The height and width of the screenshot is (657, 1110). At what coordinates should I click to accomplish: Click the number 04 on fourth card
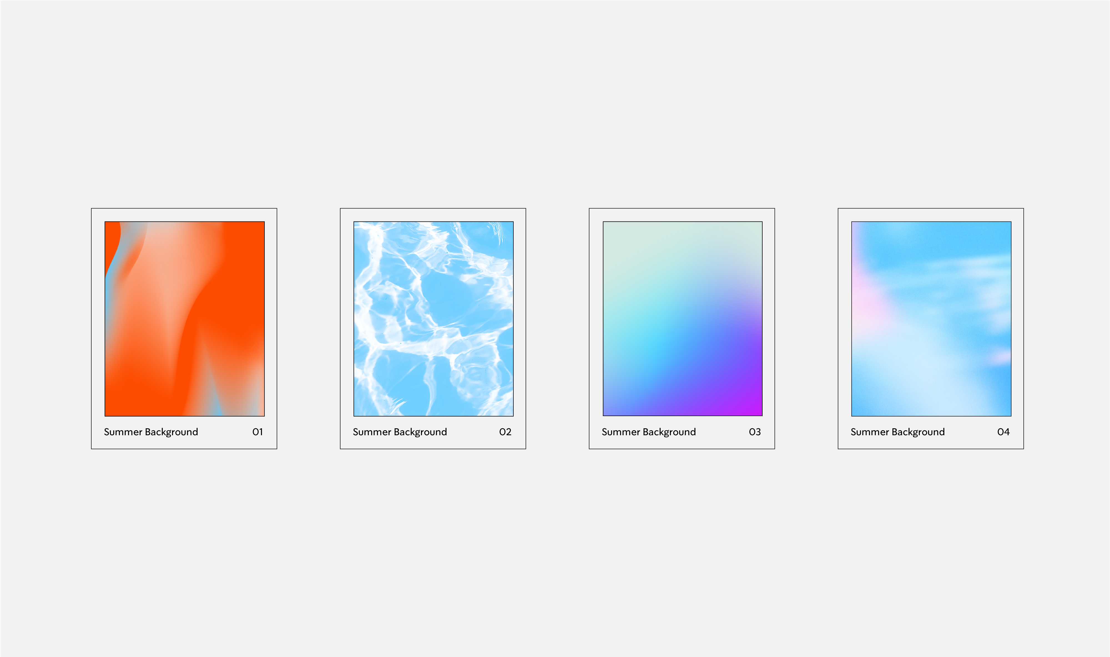(x=1003, y=432)
